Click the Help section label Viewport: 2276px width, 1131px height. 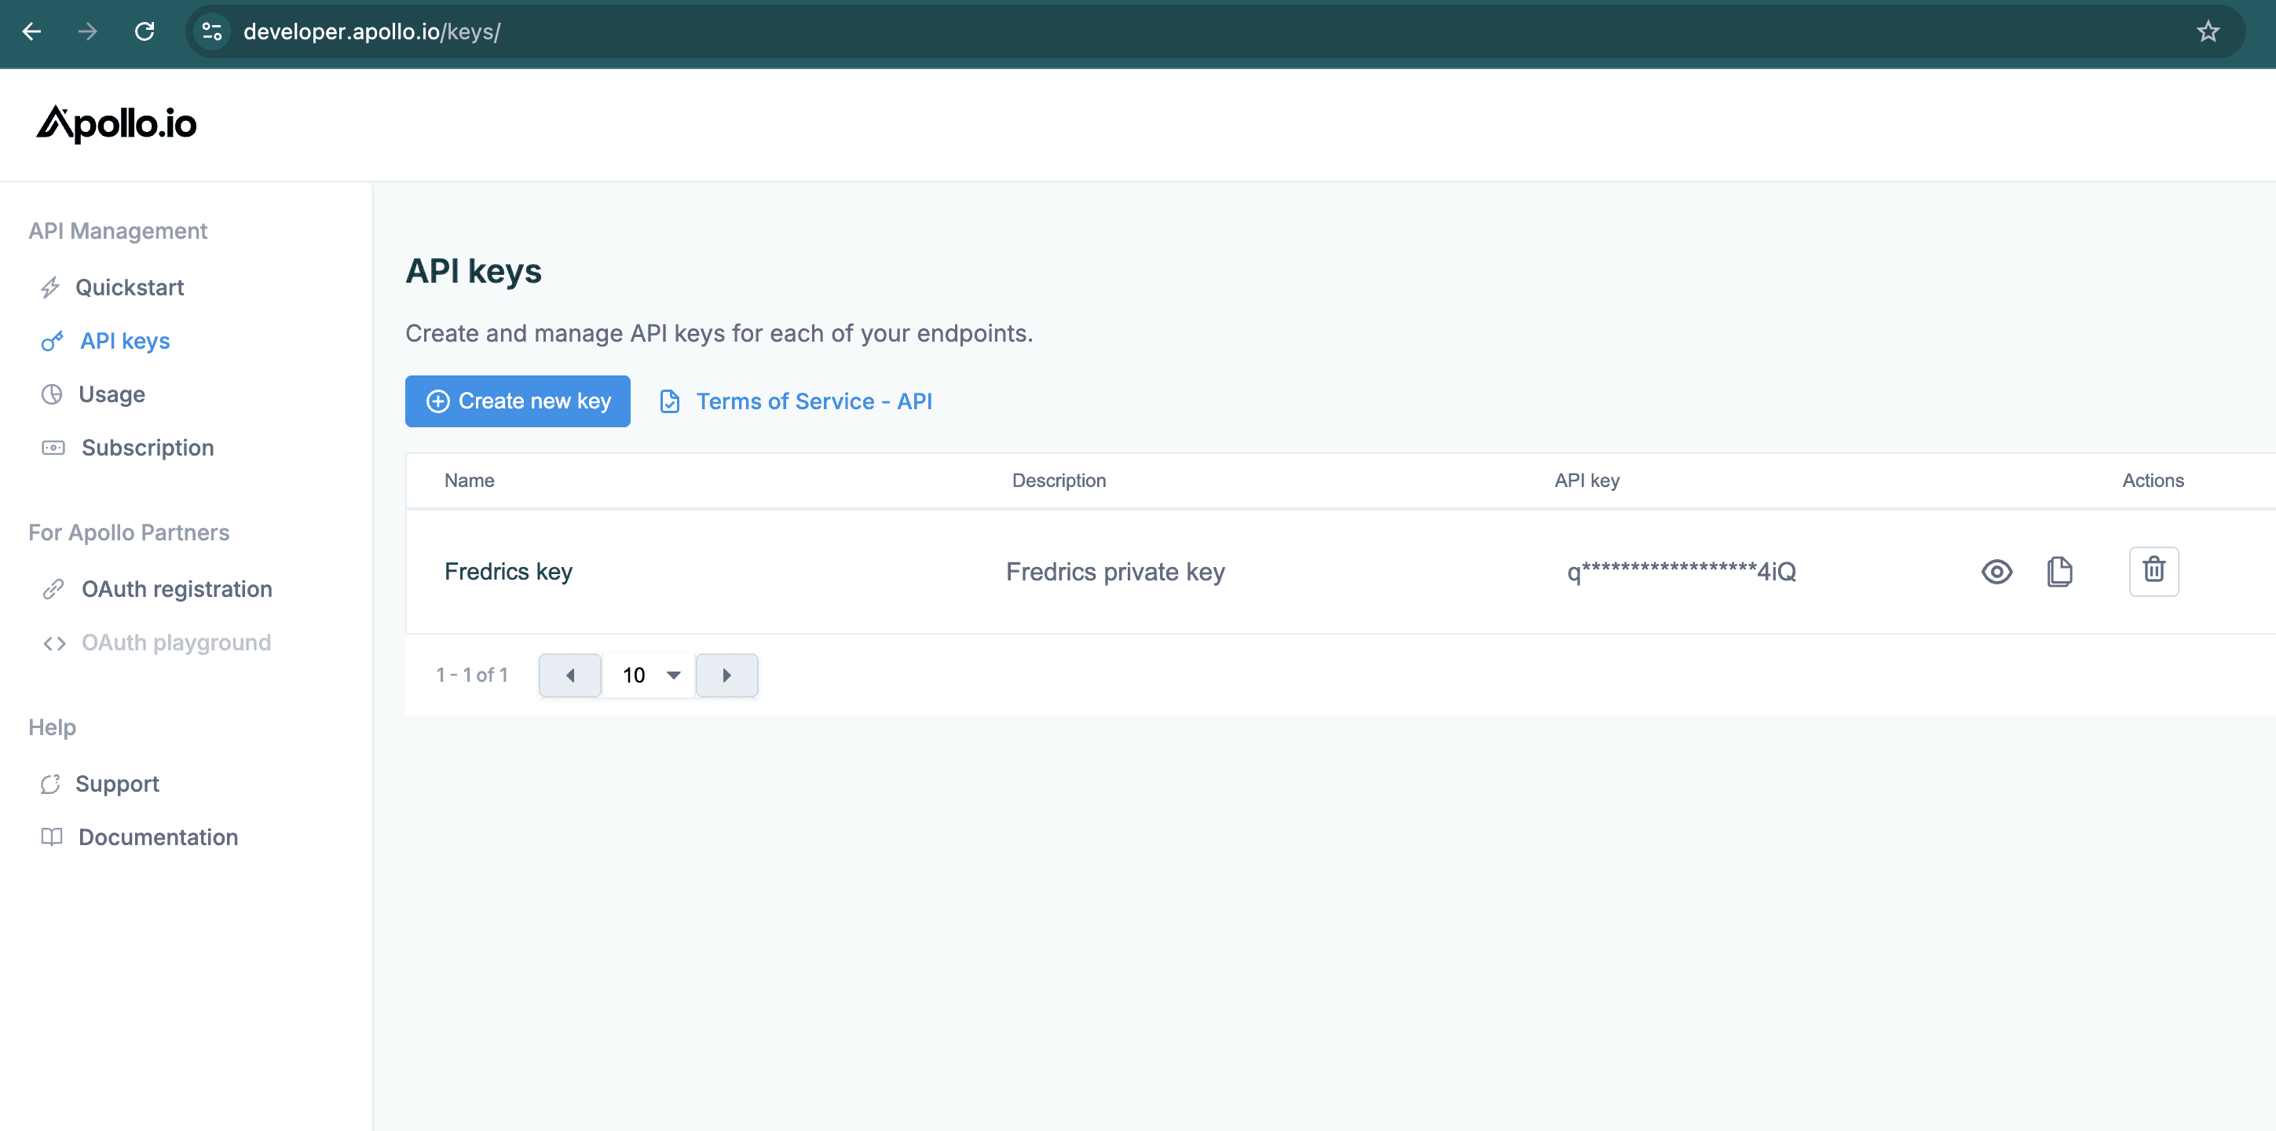point(52,727)
